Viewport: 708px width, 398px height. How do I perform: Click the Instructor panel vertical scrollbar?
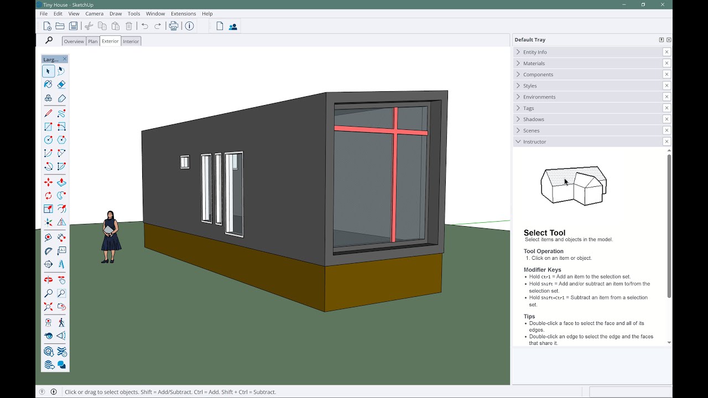tap(669, 226)
